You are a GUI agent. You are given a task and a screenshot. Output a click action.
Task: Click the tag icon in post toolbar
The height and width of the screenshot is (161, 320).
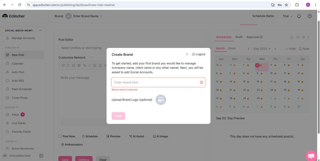click(63, 66)
